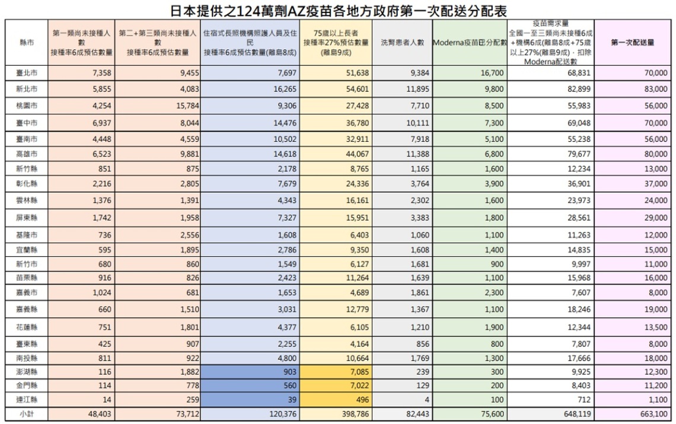This screenshot has height=424, width=676.
Task: Click the 苗栗縣 row label
Action: [x=27, y=278]
